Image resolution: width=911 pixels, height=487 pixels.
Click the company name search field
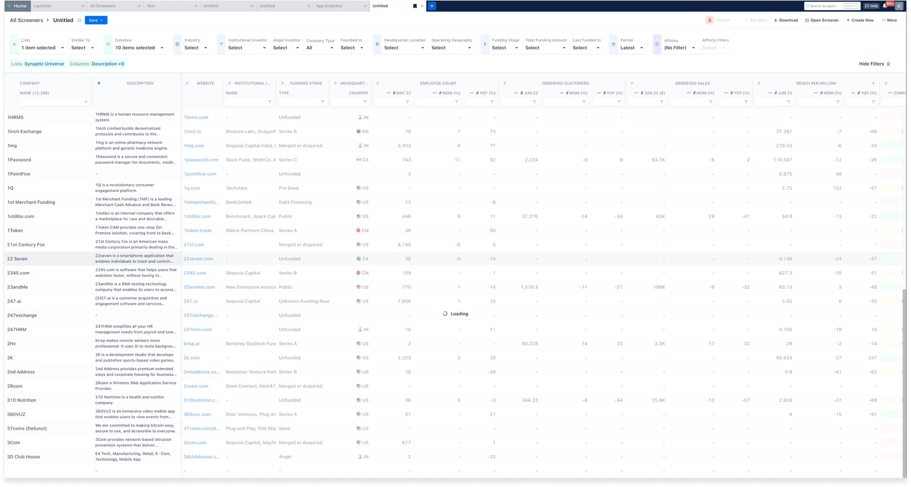point(54,102)
